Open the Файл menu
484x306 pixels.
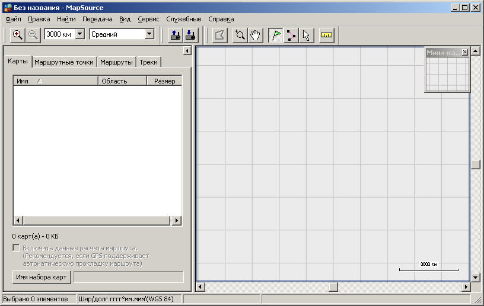point(13,19)
